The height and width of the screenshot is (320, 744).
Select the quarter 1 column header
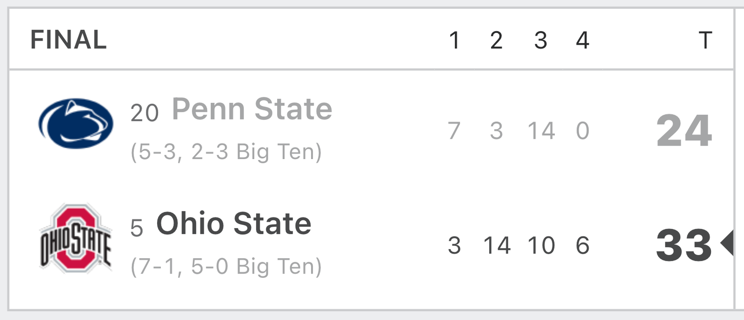pos(454,40)
